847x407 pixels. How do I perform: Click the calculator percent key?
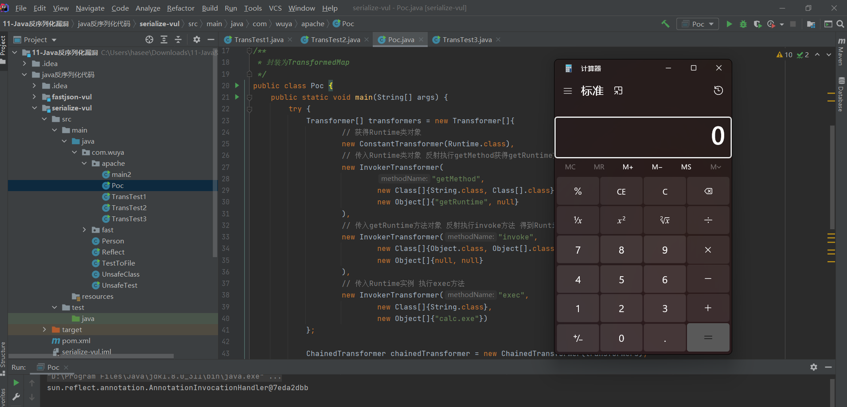(x=578, y=191)
